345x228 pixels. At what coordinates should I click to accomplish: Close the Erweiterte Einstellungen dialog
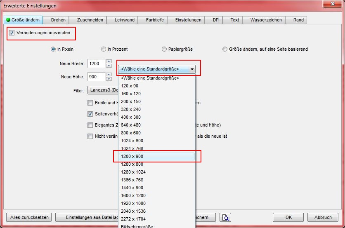333,5
